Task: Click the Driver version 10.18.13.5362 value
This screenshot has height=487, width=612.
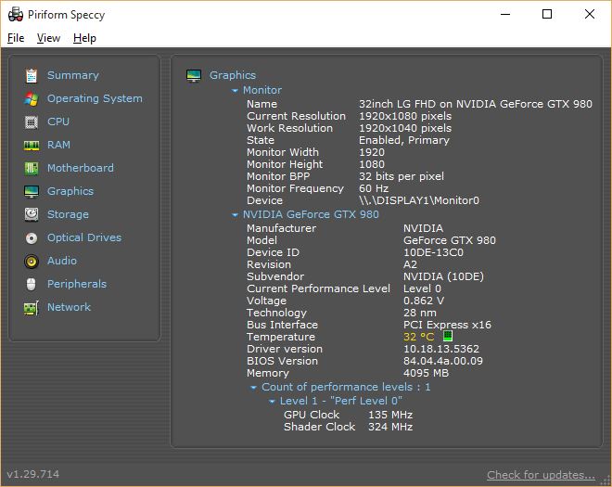Action: 441,349
